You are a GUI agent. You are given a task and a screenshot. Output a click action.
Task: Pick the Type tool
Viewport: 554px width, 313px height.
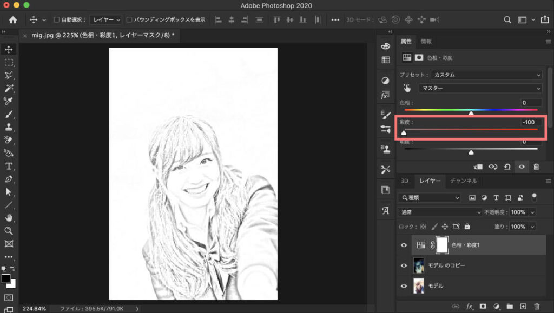coord(9,166)
